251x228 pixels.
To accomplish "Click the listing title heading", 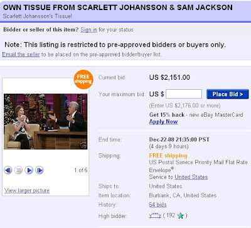I will click(x=118, y=8).
